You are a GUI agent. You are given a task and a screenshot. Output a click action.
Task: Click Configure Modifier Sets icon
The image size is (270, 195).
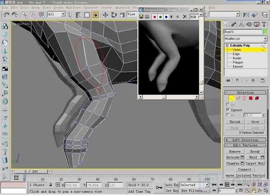click(x=262, y=80)
